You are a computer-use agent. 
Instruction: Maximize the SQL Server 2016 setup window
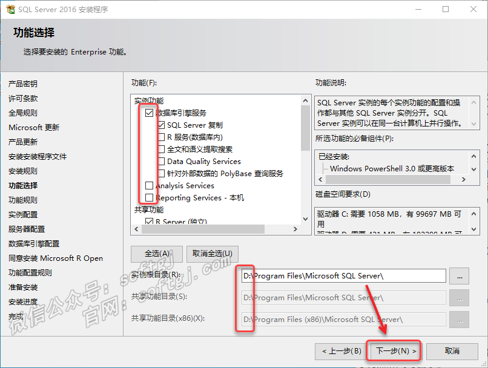coord(446,9)
